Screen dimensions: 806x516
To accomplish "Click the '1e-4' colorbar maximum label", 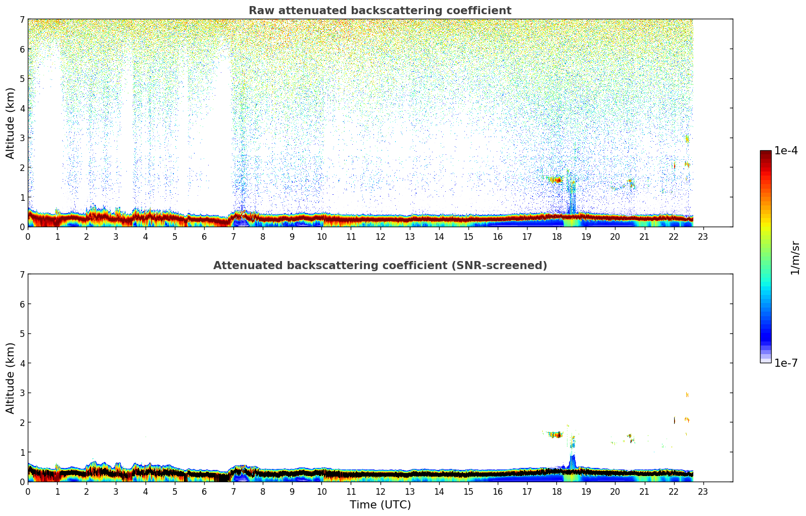I will point(786,151).
